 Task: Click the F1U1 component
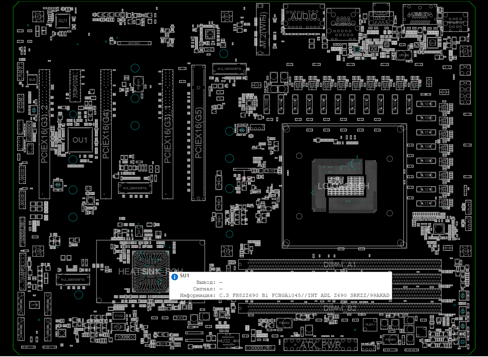pos(119,327)
